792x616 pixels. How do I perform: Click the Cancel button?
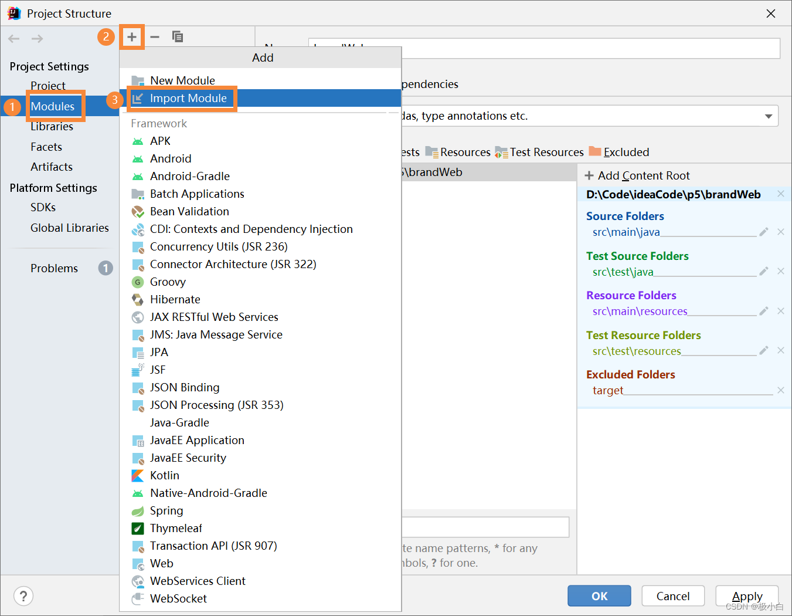click(x=673, y=596)
